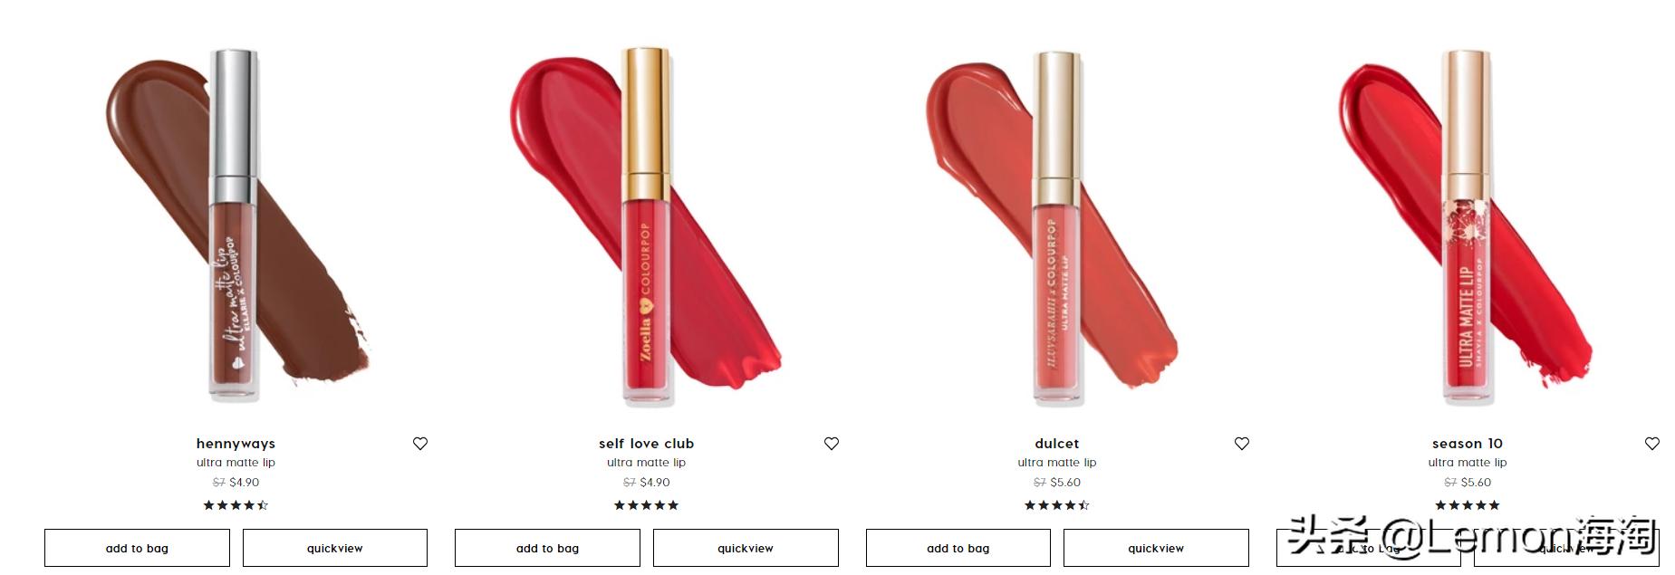View the brown hennyways lipstick image
1675x575 pixels.
(x=236, y=226)
